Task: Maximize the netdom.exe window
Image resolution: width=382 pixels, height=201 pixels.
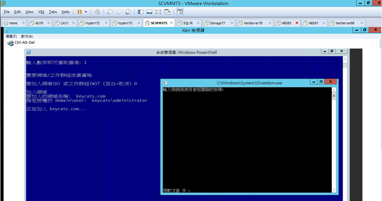Action: click(x=321, y=82)
